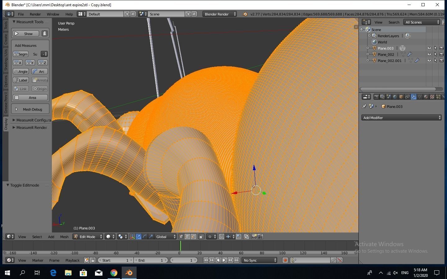
Task: Switch to vertex select mode
Action: (181, 237)
